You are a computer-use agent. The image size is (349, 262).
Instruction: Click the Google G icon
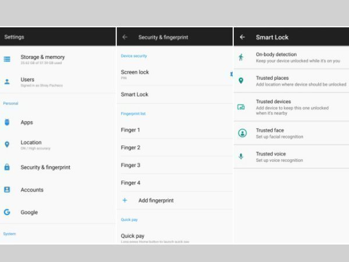7,213
